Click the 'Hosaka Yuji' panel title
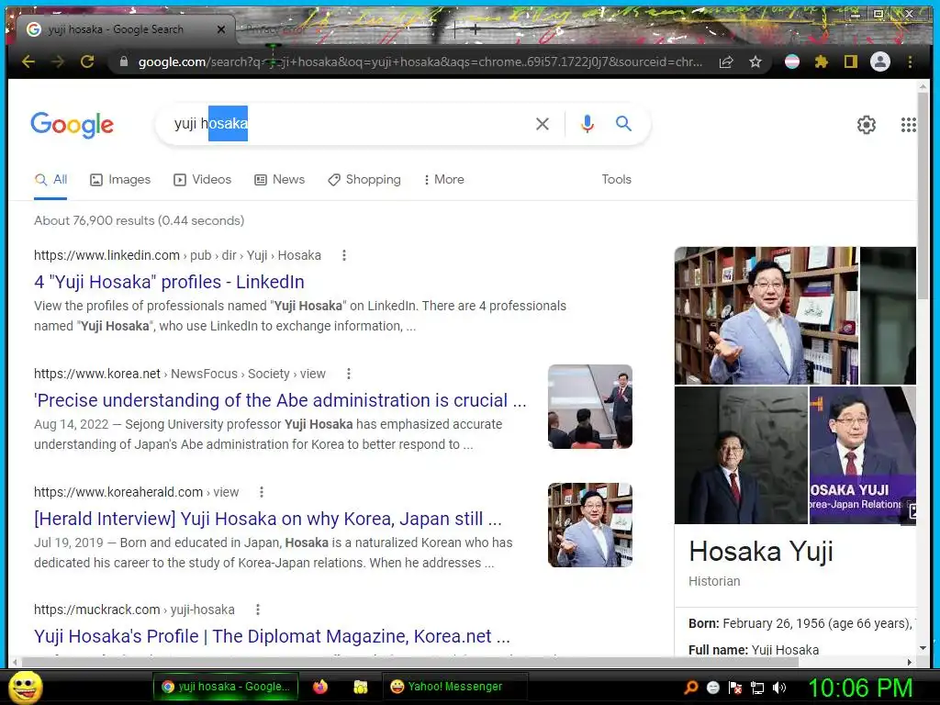940x705 pixels. pyautogui.click(x=761, y=552)
